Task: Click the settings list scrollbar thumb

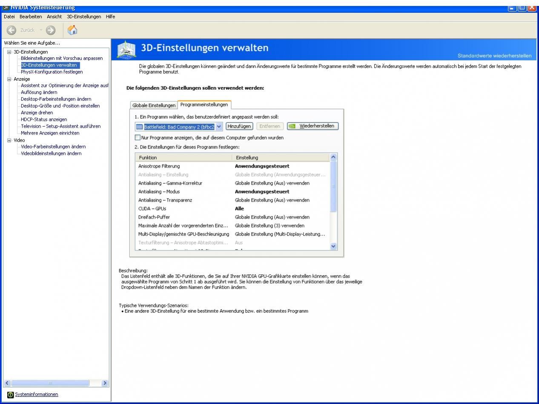Action: tap(333, 186)
